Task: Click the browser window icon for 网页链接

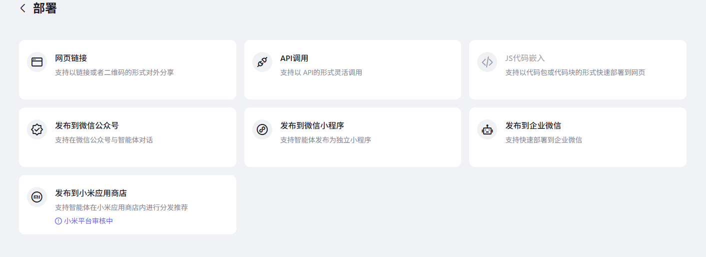Action: click(37, 62)
